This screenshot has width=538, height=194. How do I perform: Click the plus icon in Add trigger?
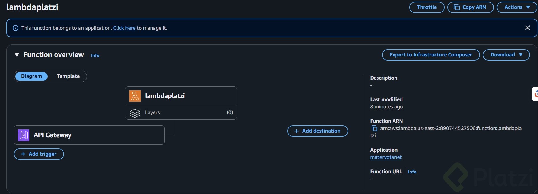23,154
